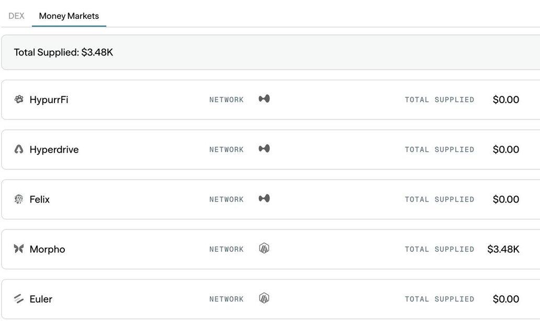Select the Money Markets tab
This screenshot has width=540, height=321.
pyautogui.click(x=69, y=16)
